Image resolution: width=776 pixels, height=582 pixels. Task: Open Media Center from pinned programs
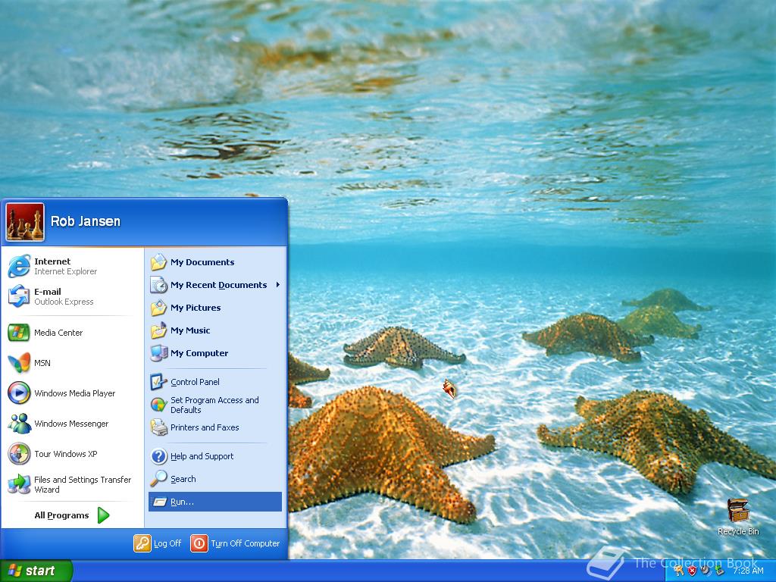(72, 333)
